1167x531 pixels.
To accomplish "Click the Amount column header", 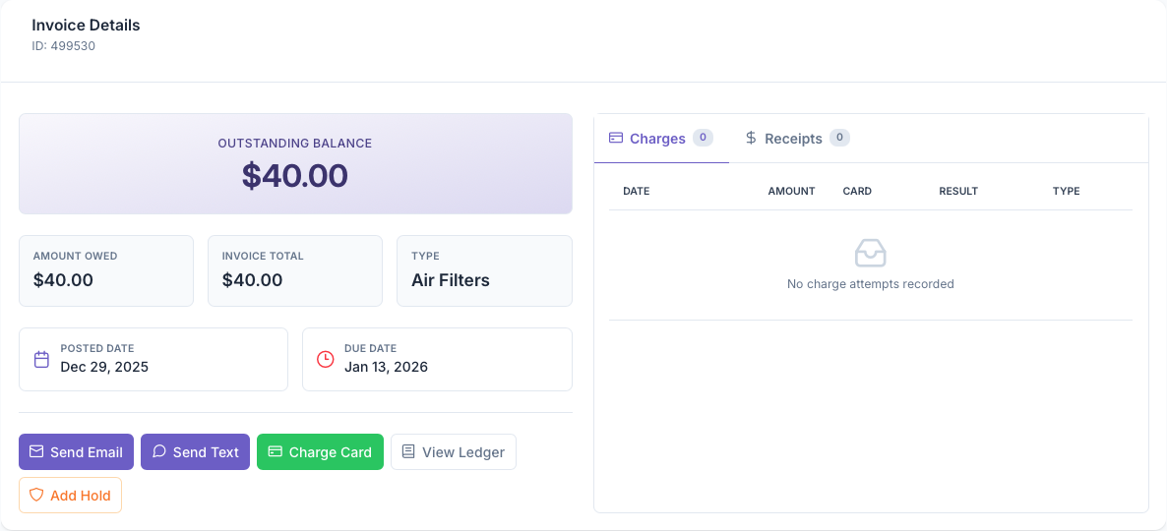I will coord(791,191).
